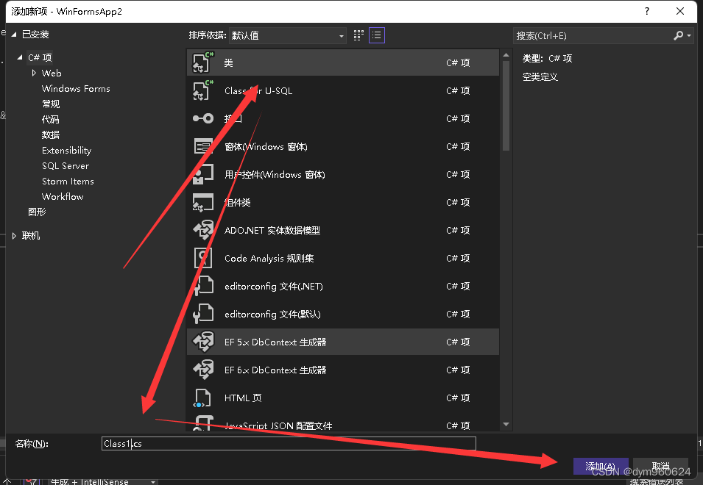The image size is (703, 485).
Task: Select the 窗体(Windows 窗体) template
Action: pos(294,146)
